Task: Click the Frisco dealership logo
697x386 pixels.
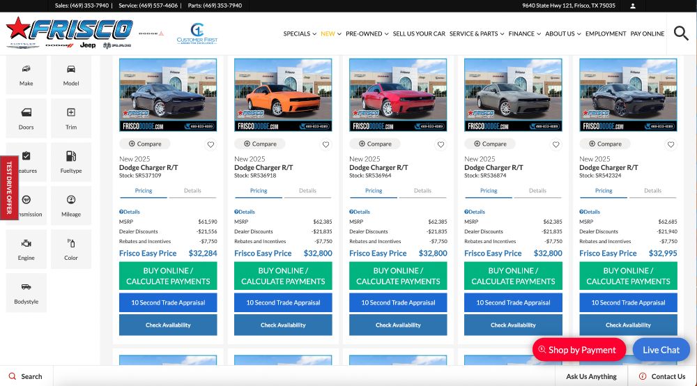Action: (70, 33)
